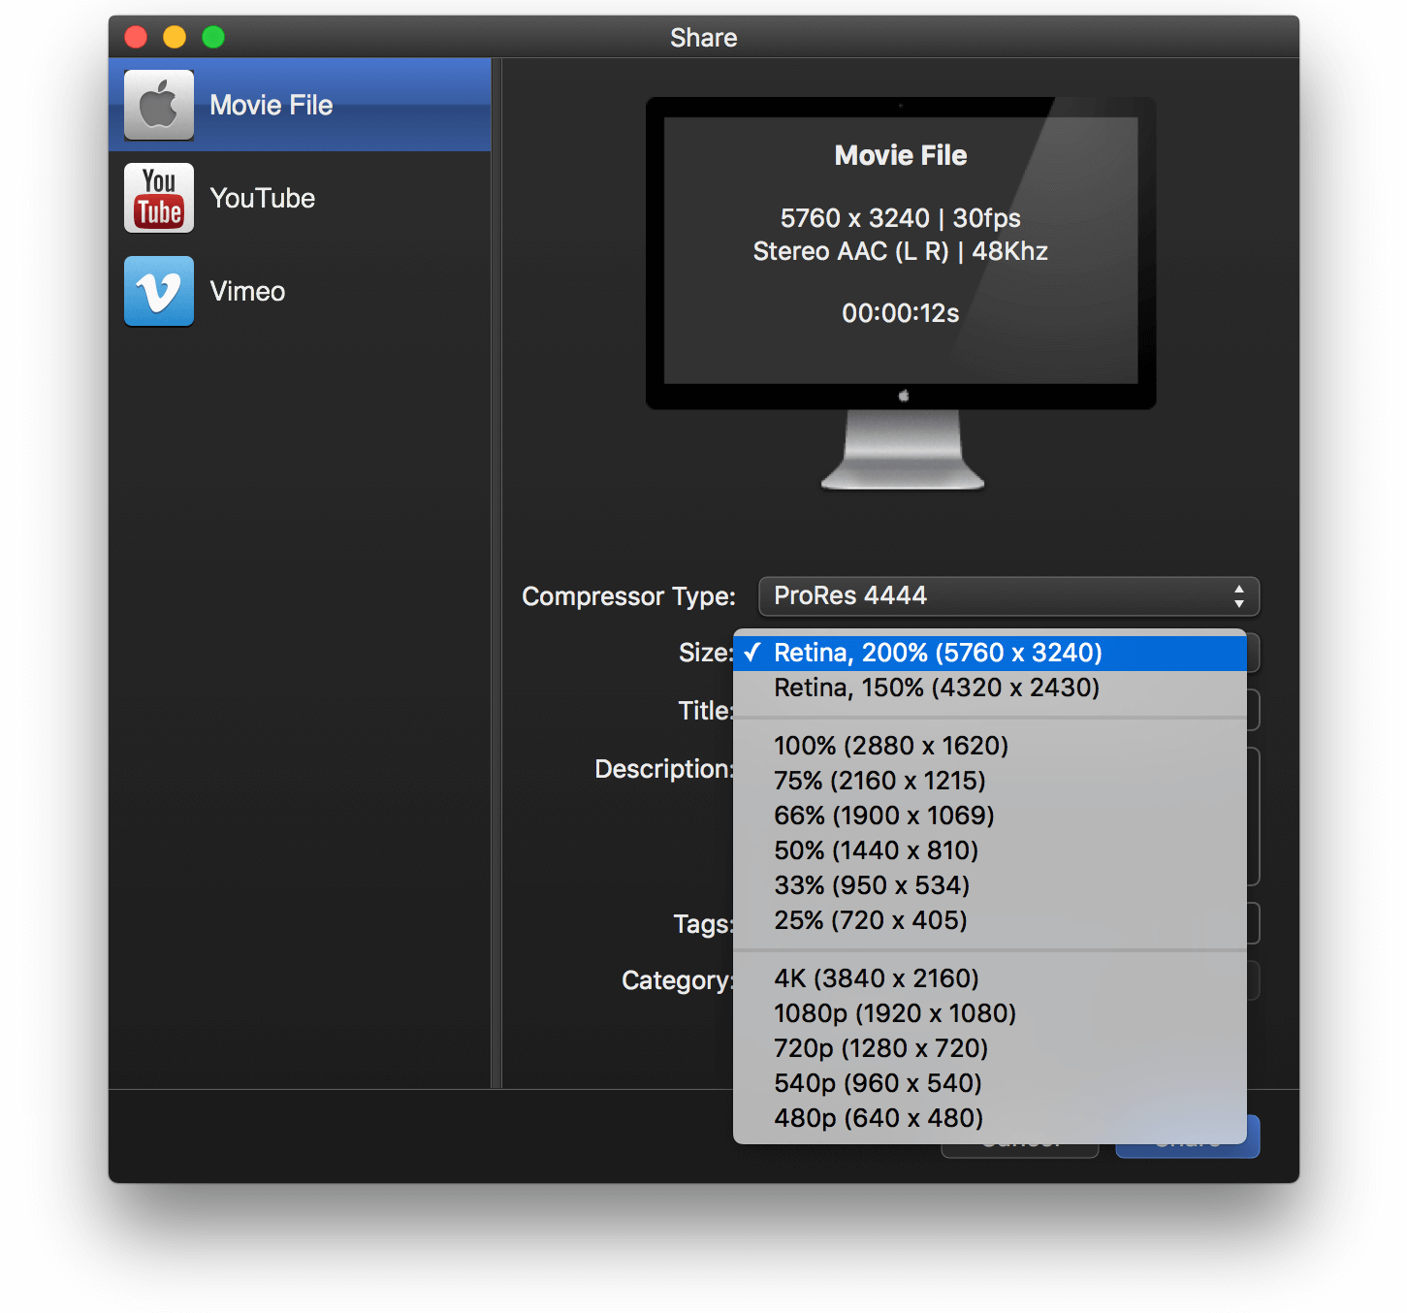Open the Compressor Type ProRes 4444 dropdown

[x=1008, y=595]
